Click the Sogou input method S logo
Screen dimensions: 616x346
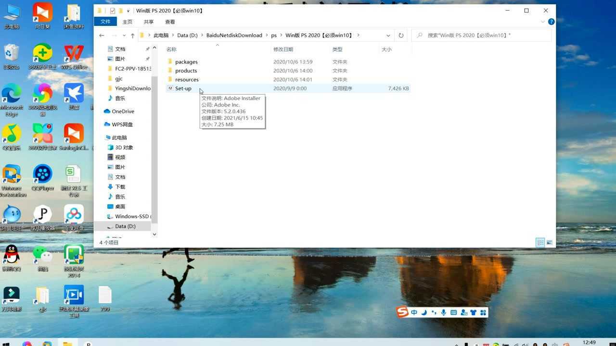point(402,312)
